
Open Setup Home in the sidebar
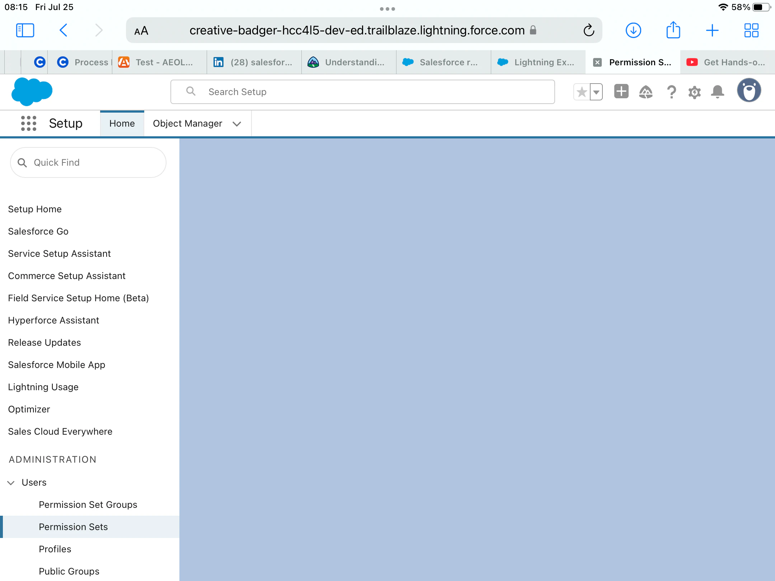point(35,209)
